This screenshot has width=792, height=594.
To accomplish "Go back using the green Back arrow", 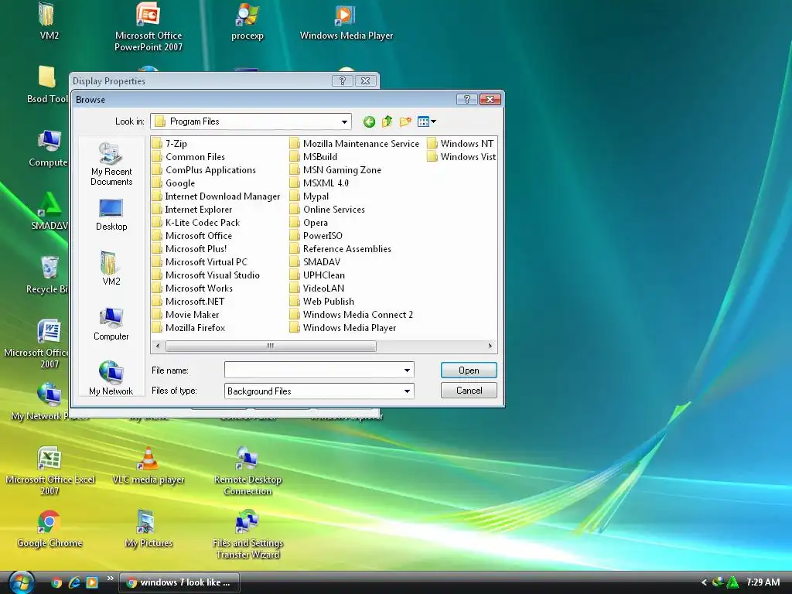I will click(x=369, y=121).
